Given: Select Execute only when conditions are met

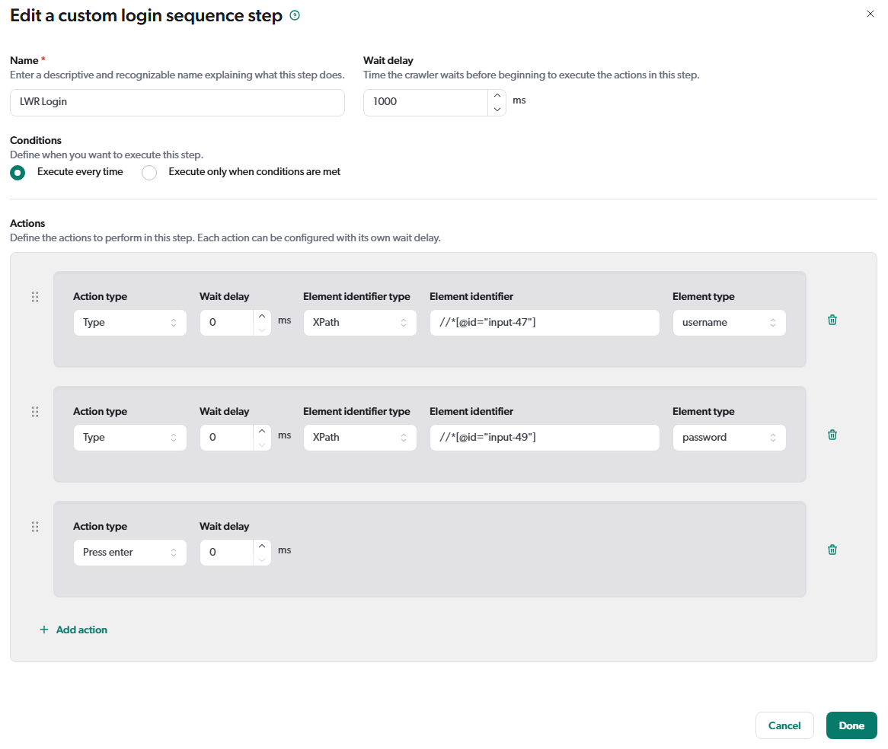Looking at the screenshot, I should point(149,173).
